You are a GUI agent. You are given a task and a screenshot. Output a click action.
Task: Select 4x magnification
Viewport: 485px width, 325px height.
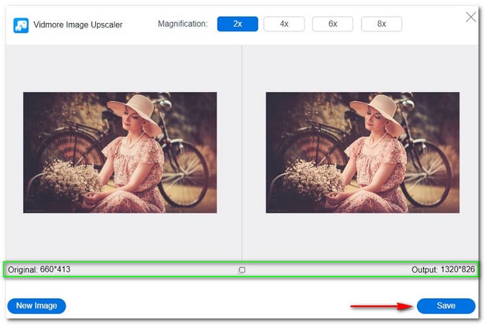pyautogui.click(x=284, y=24)
